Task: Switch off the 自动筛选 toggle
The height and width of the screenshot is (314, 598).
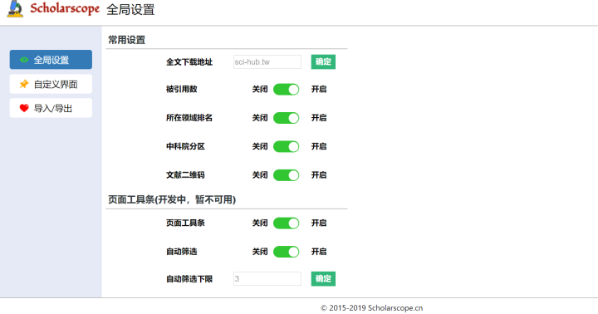Action: click(x=286, y=252)
